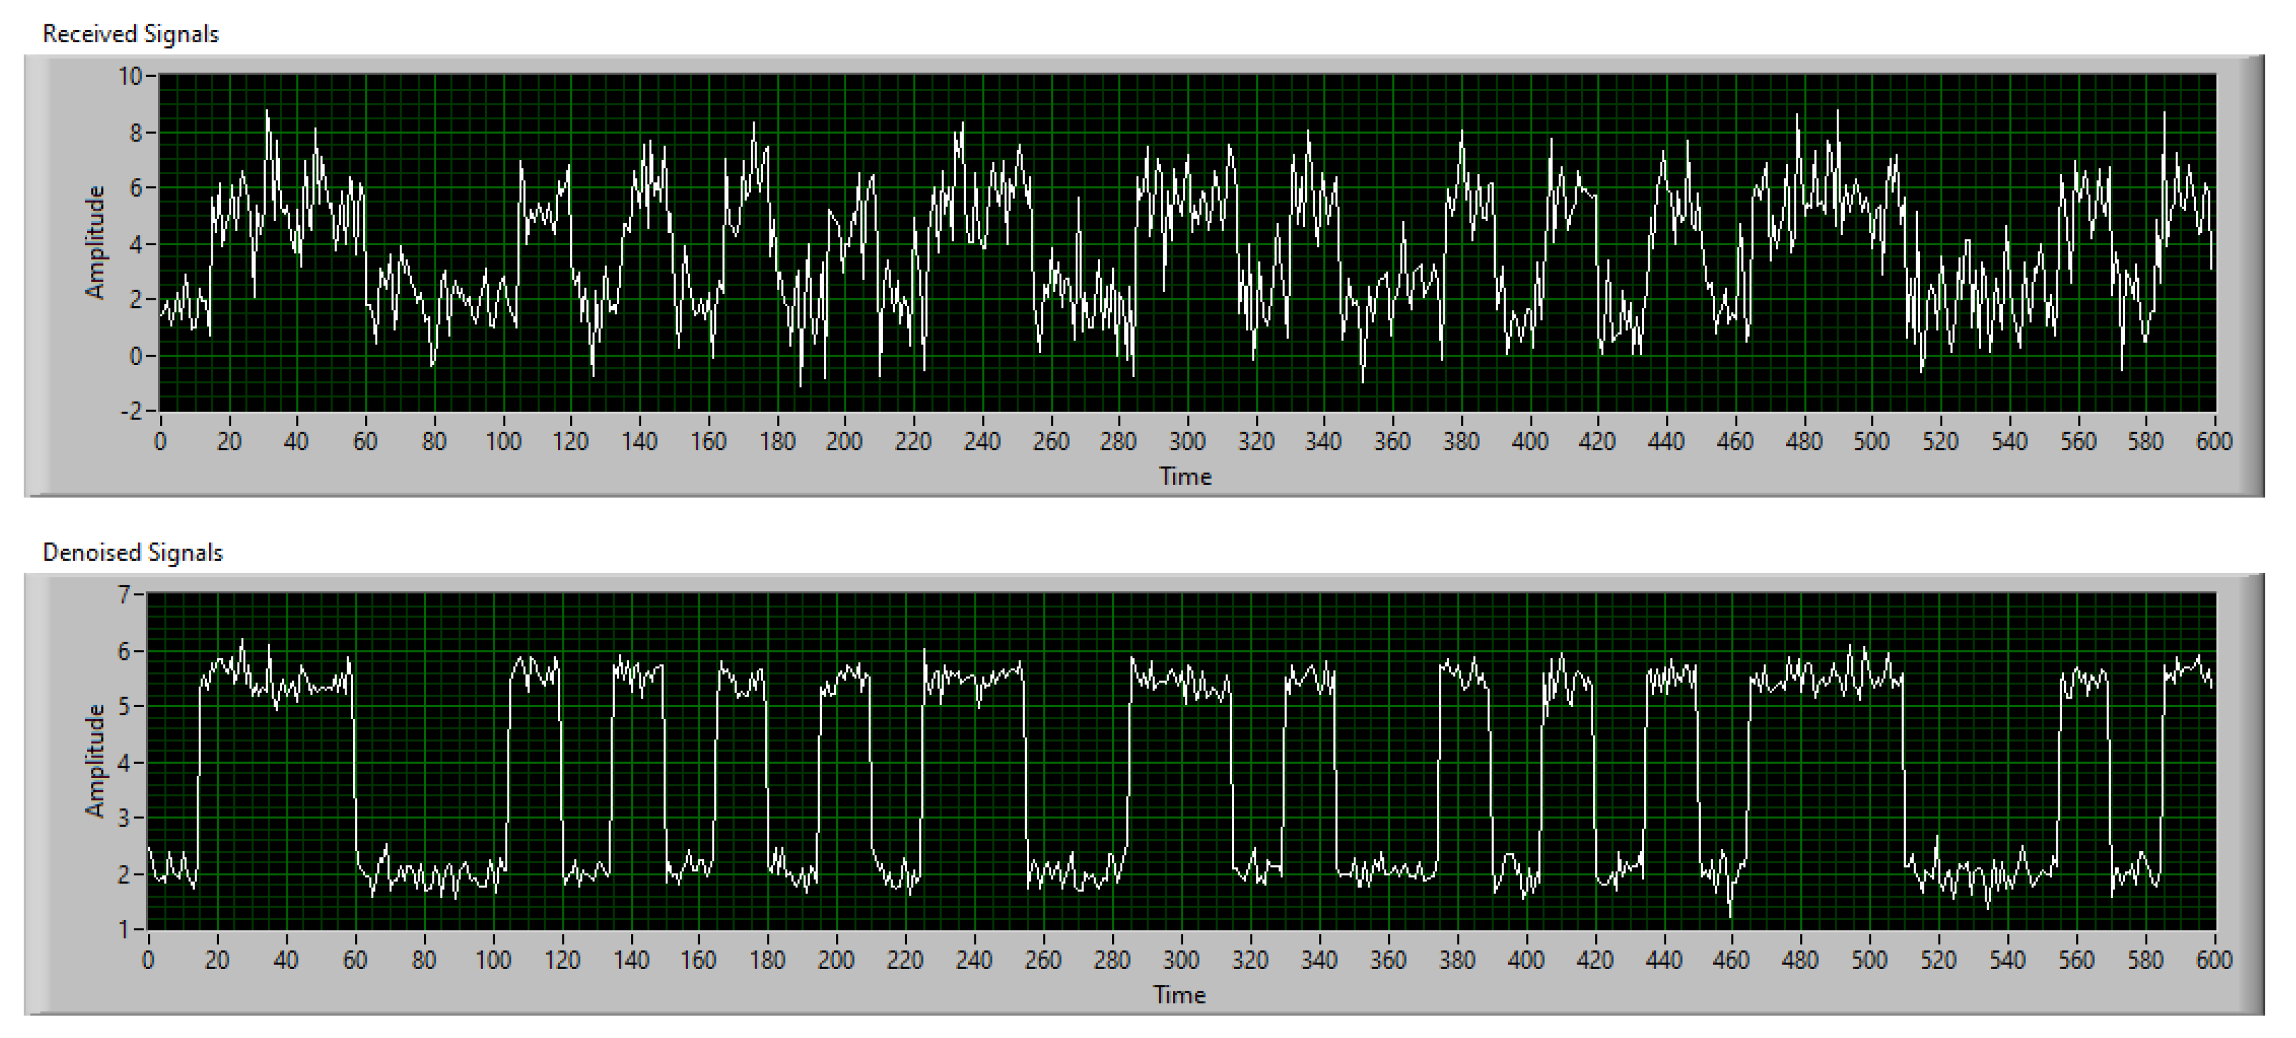Click the 300 tick label on Denoised Signals time axis
The height and width of the screenshot is (1038, 2296).
[1181, 961]
